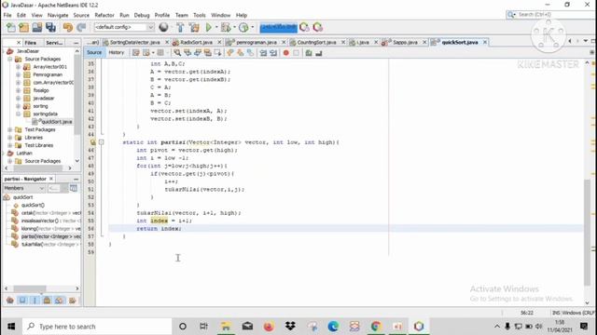
Task: Expand the Test Packages node
Action: point(9,129)
